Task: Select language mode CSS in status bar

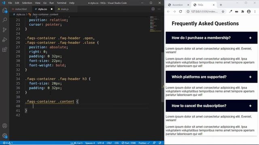Action: [x=117, y=143]
